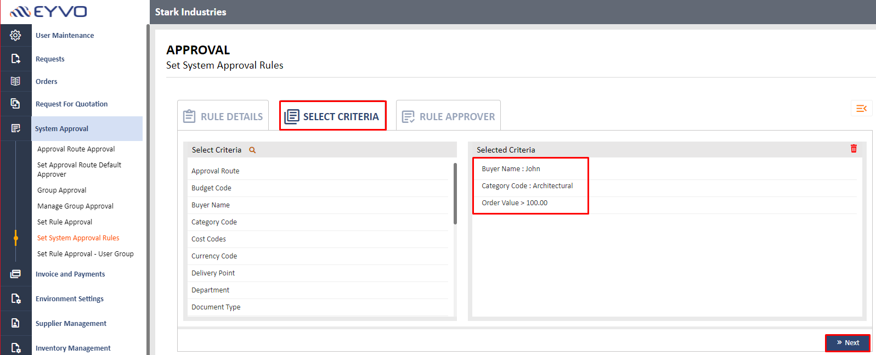Click the EYVO logo
Image resolution: width=876 pixels, height=355 pixels.
click(48, 12)
